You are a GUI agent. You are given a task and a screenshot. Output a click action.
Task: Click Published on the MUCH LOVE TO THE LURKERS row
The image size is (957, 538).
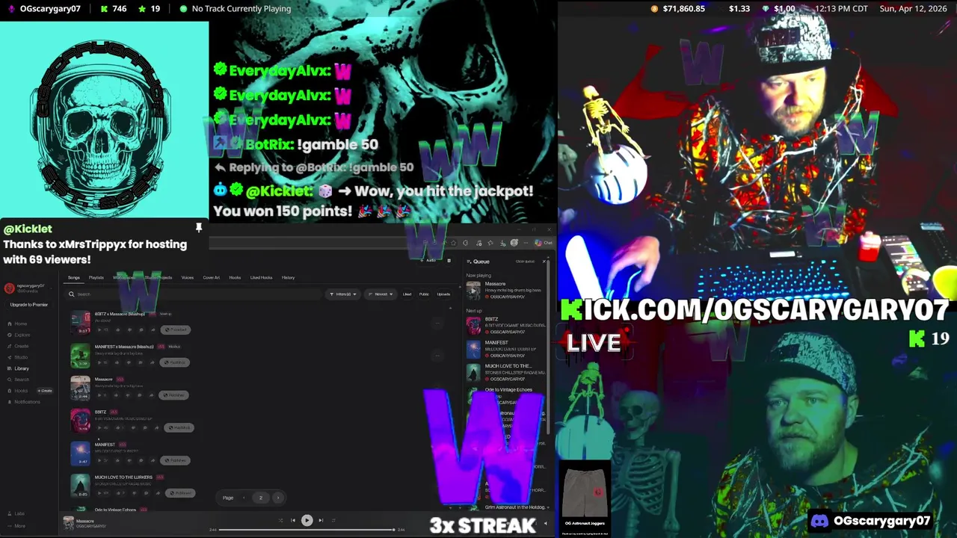(x=180, y=493)
